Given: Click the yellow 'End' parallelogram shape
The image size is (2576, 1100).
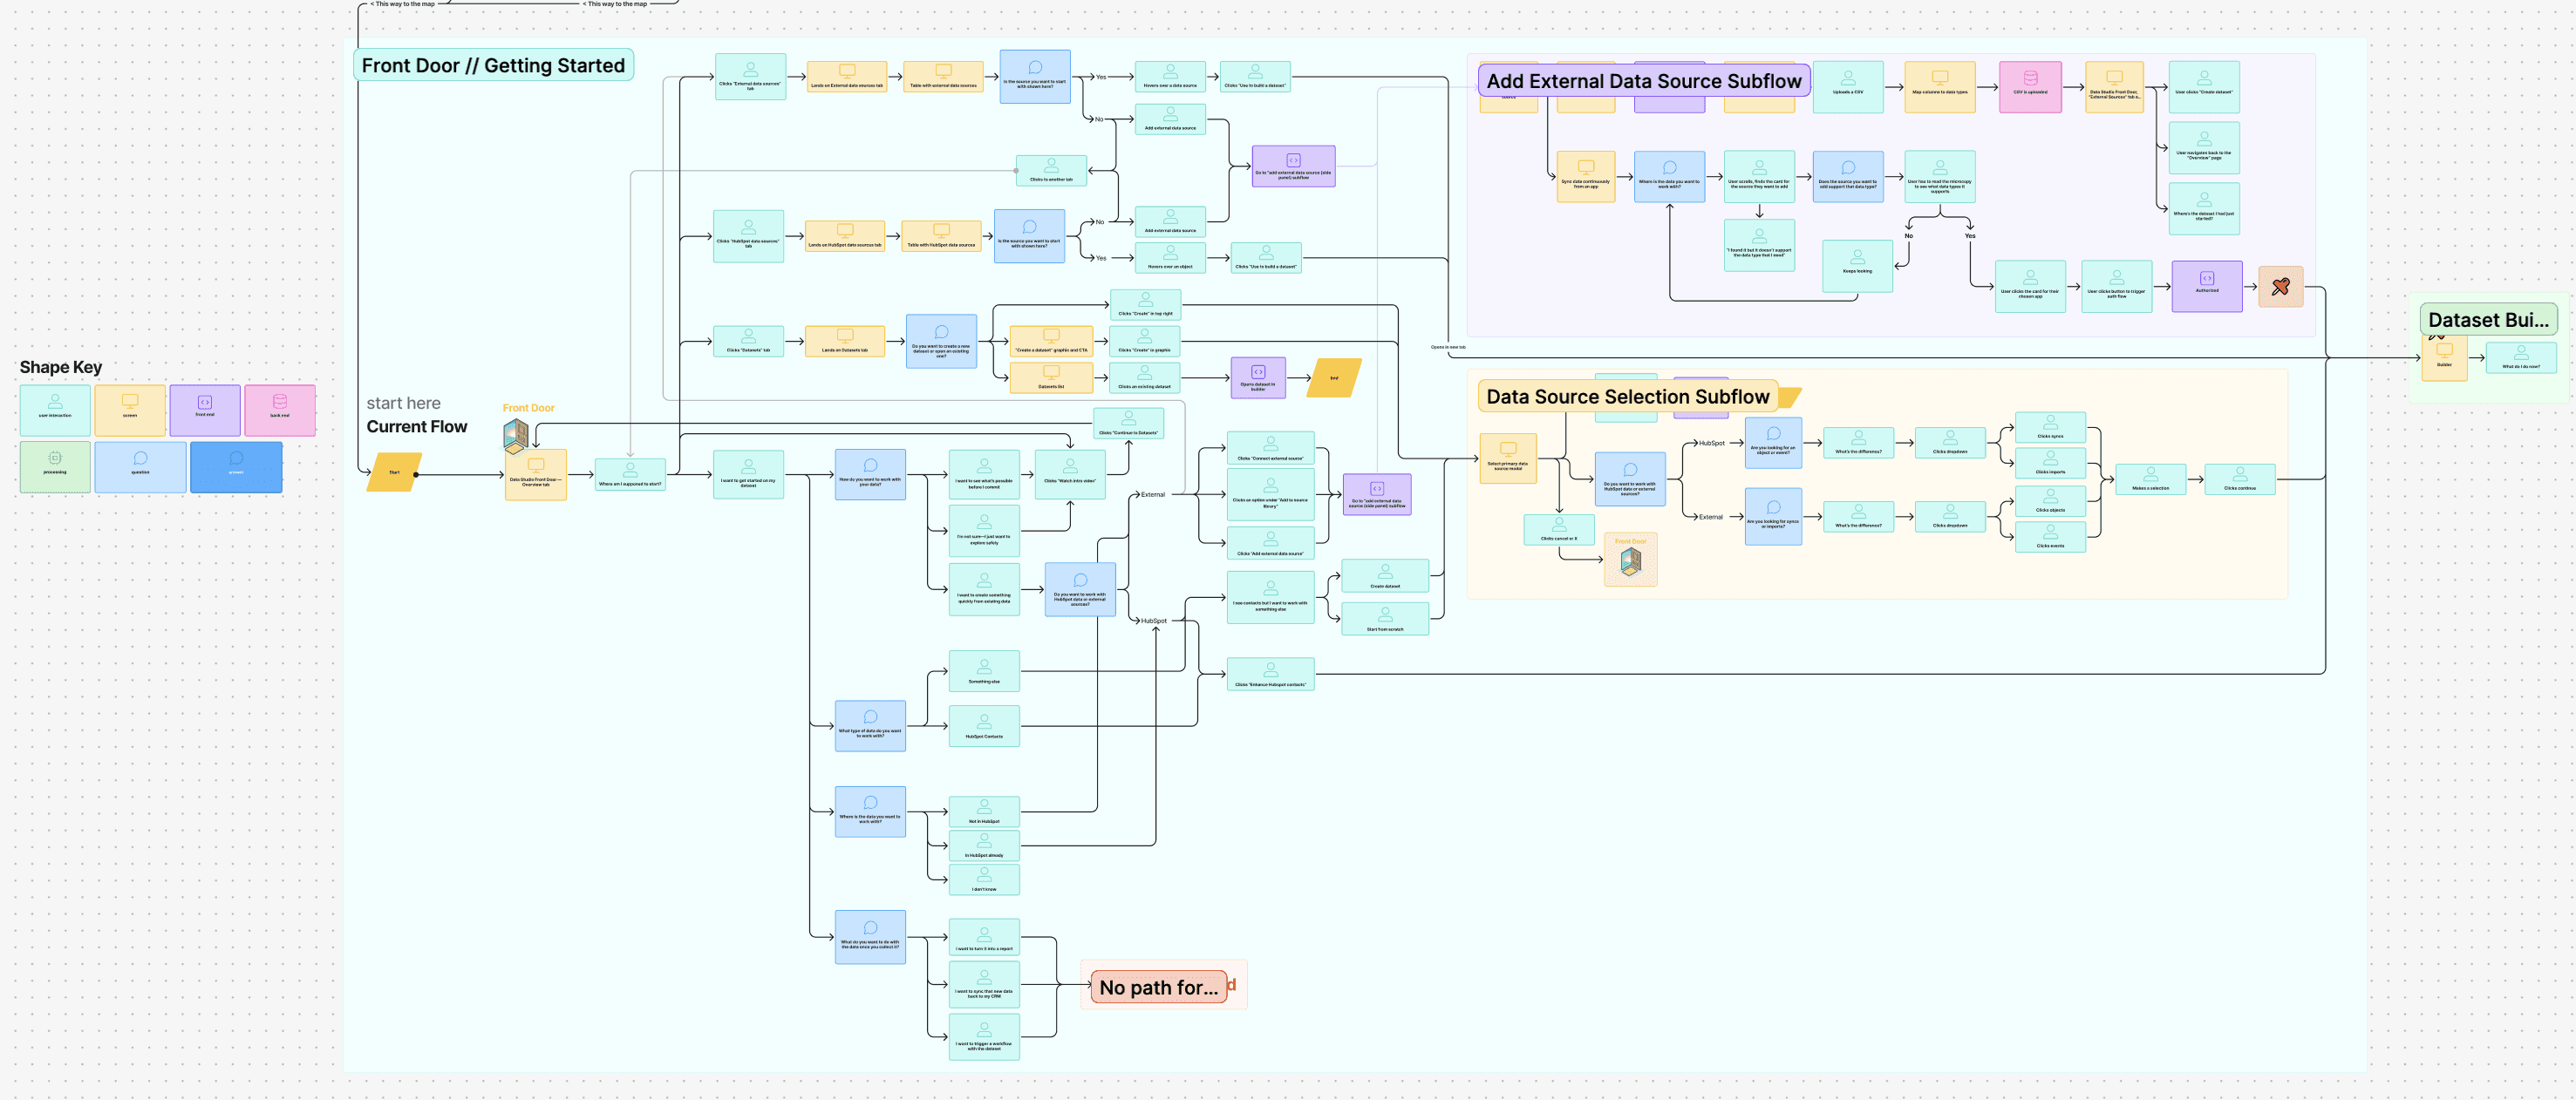Looking at the screenshot, I should click(x=1334, y=377).
